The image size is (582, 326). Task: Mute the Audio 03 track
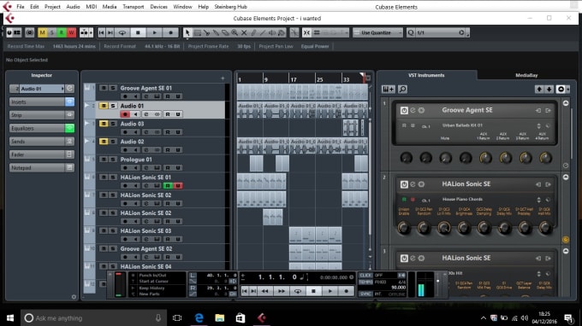point(104,124)
